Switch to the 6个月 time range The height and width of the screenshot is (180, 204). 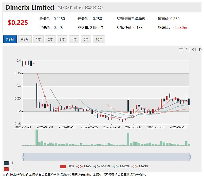pyautogui.click(x=25, y=39)
